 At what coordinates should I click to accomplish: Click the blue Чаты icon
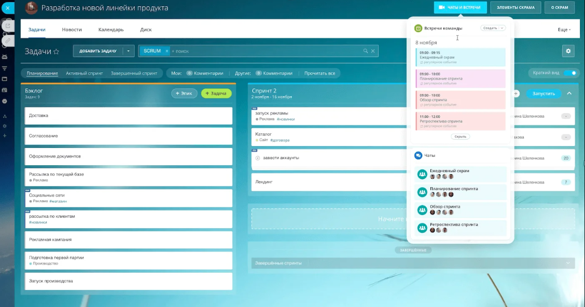click(x=418, y=155)
